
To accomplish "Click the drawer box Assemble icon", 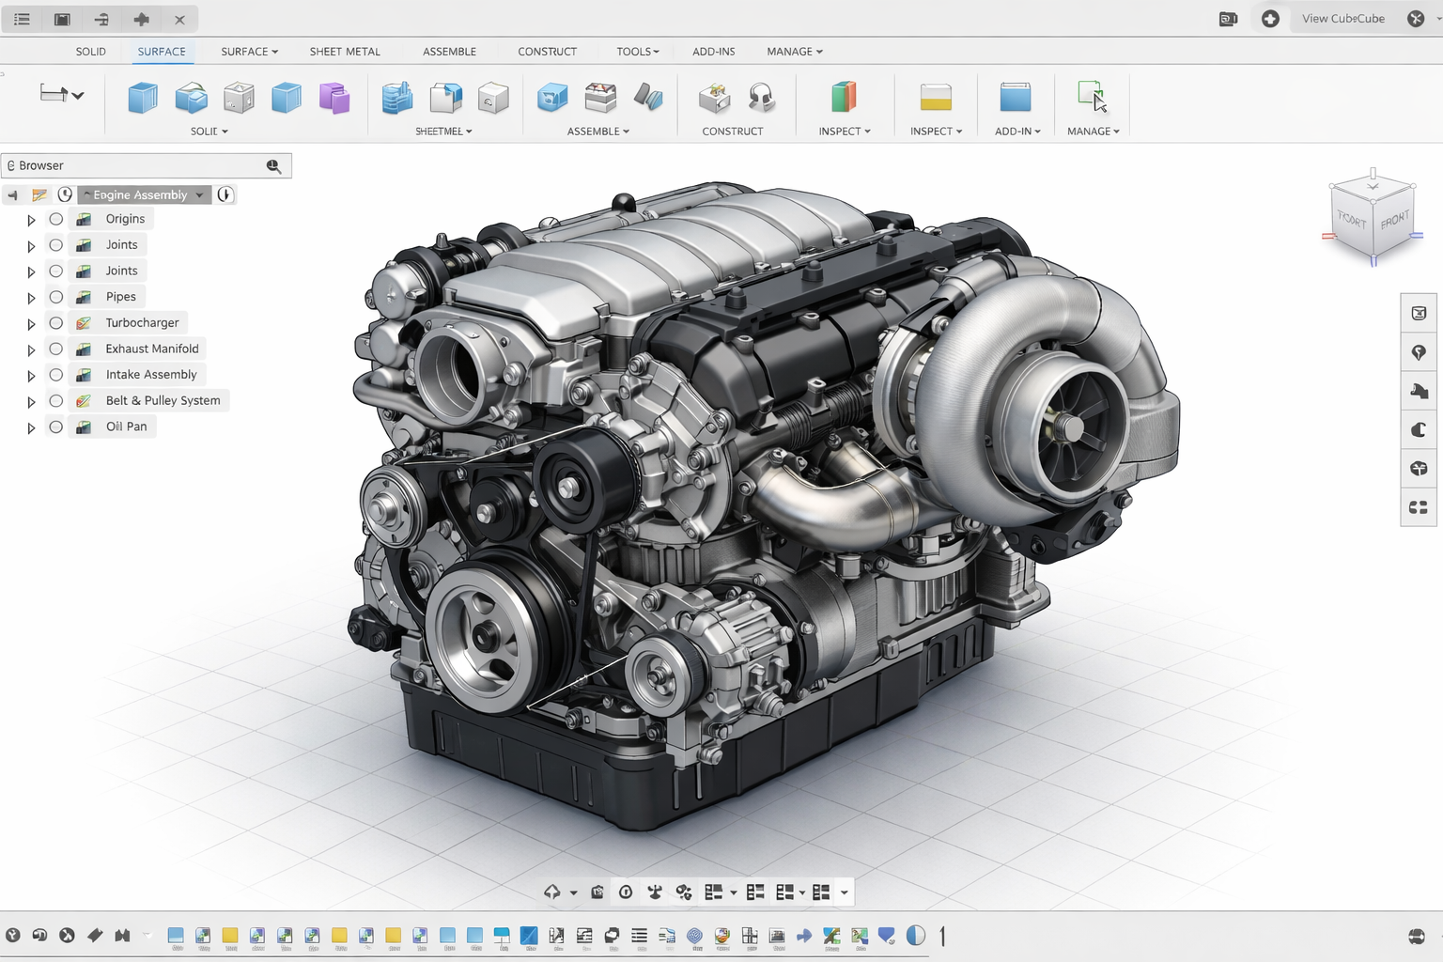I will (600, 97).
